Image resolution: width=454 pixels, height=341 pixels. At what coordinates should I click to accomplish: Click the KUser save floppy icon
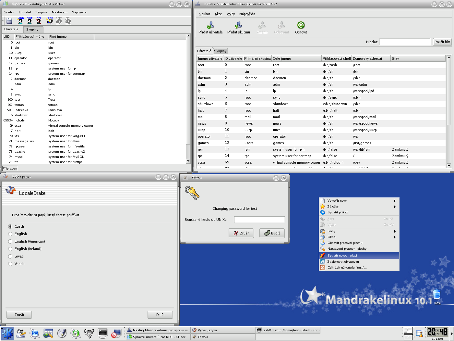click(x=9, y=21)
